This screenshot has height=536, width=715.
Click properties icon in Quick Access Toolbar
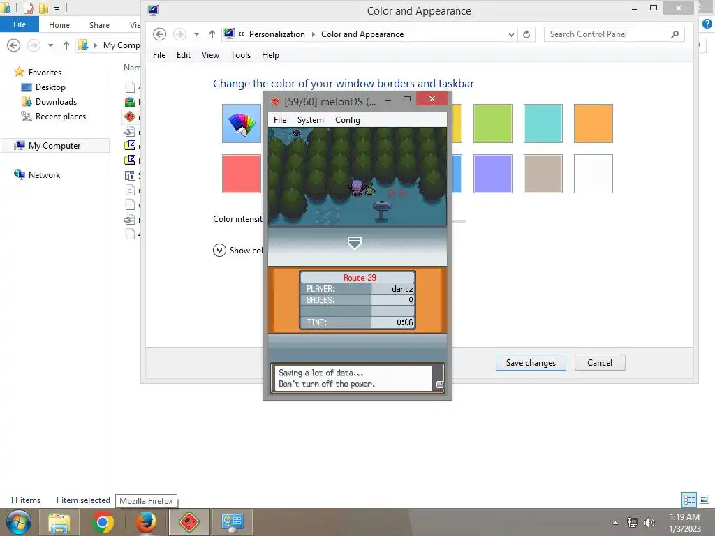(28, 8)
